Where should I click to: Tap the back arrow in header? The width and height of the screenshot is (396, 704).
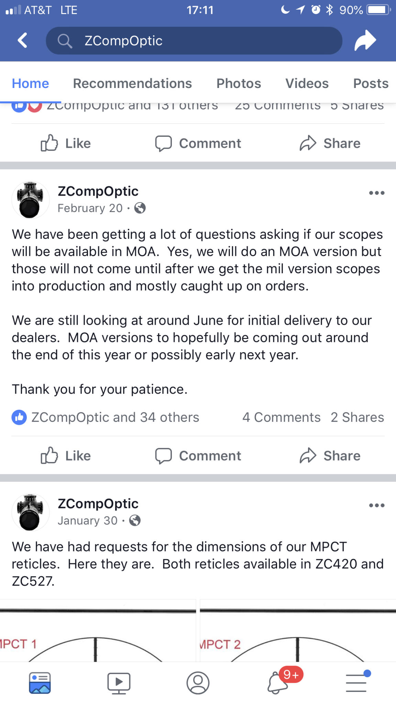tap(23, 41)
